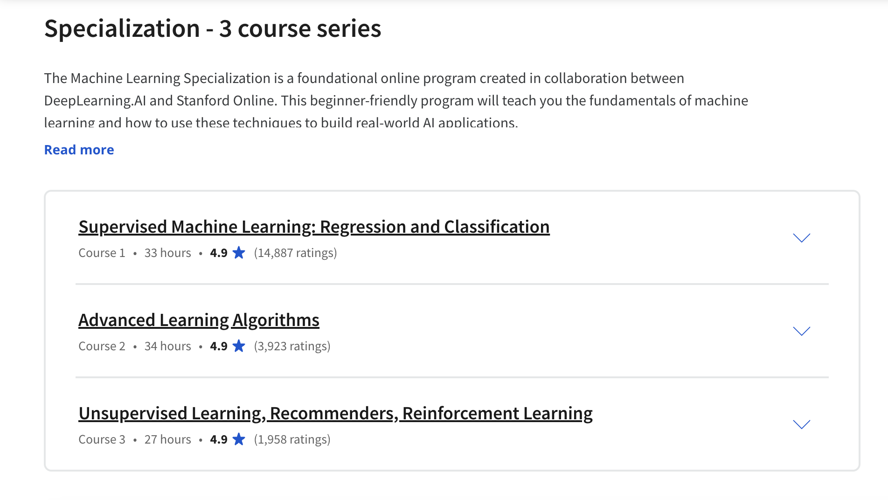
Task: Click the Course 1 label
Action: 102,252
